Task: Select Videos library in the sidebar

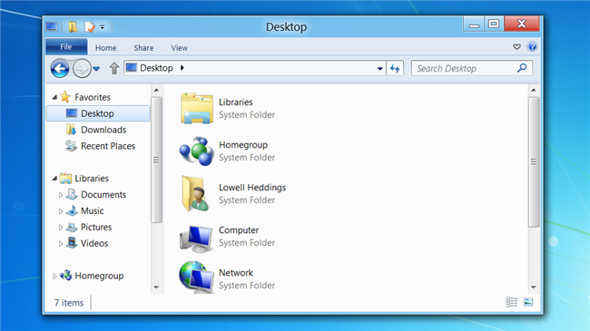Action: [94, 243]
